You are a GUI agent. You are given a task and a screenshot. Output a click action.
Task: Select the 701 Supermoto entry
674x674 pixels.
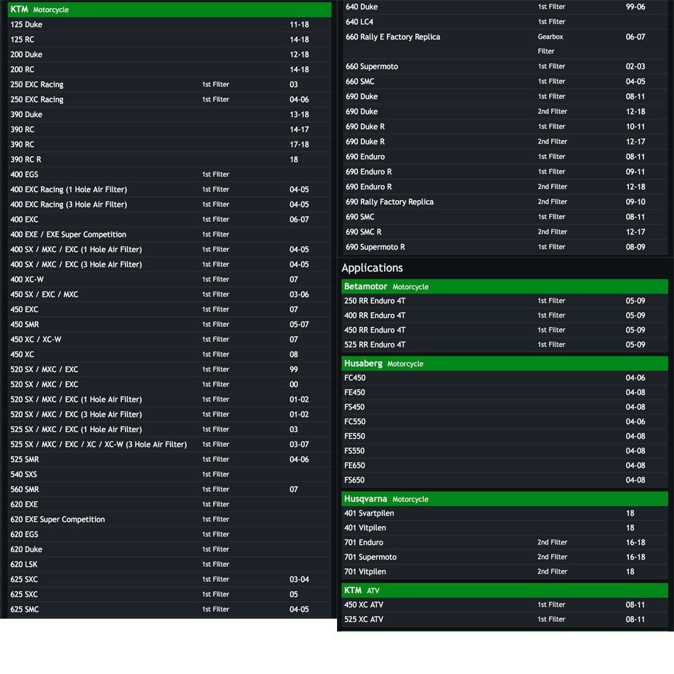pos(505,557)
